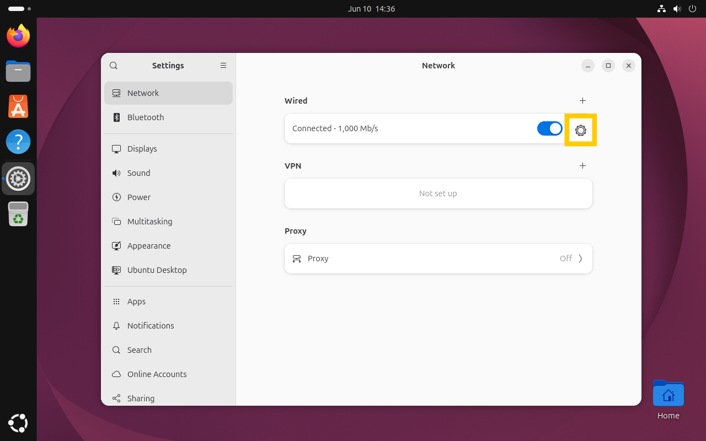The image size is (706, 441).
Task: Click the network status icon in top bar
Action: [x=662, y=9]
